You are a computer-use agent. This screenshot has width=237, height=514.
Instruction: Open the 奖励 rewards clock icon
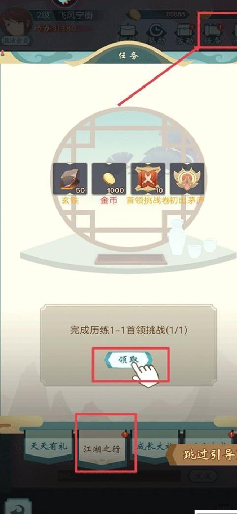pyautogui.click(x=158, y=34)
